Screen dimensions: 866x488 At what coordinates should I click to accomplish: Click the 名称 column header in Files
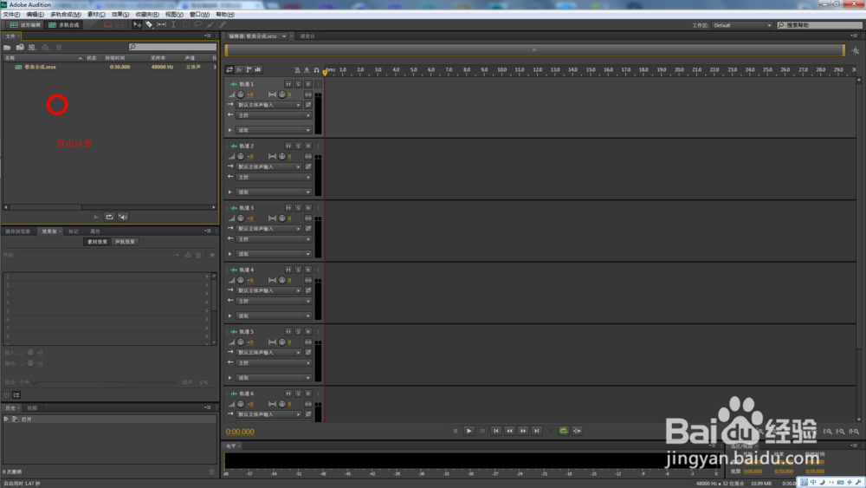[x=43, y=58]
